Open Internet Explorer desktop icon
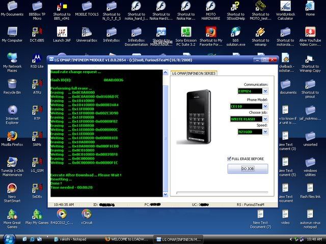 12,114
